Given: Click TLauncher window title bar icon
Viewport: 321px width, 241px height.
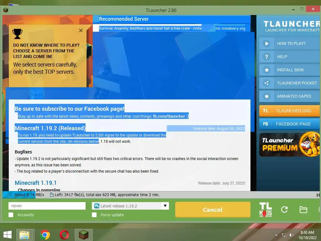Looking at the screenshot, I should click(x=6, y=10).
